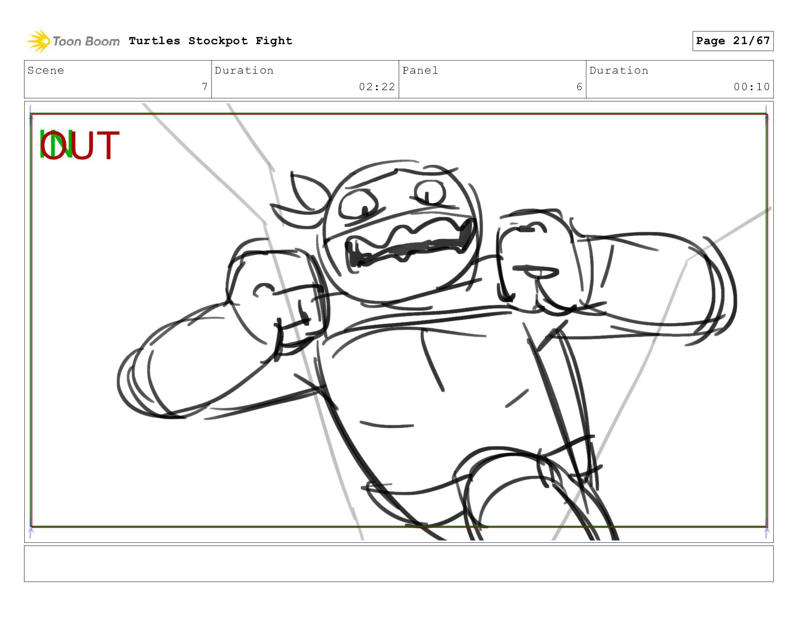
Task: Click the Duration label next to Scene
Action: pos(244,70)
